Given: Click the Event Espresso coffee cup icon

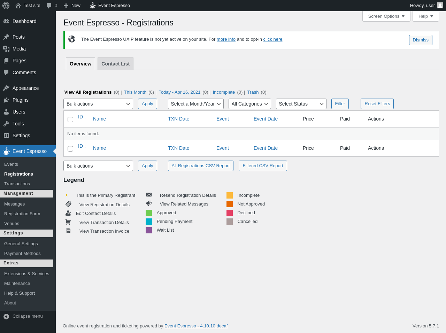Looking at the screenshot, I should pos(93,5).
